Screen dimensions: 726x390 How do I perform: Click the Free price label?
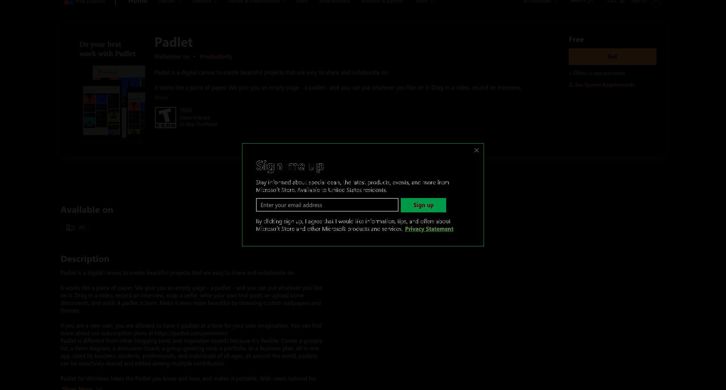point(576,39)
